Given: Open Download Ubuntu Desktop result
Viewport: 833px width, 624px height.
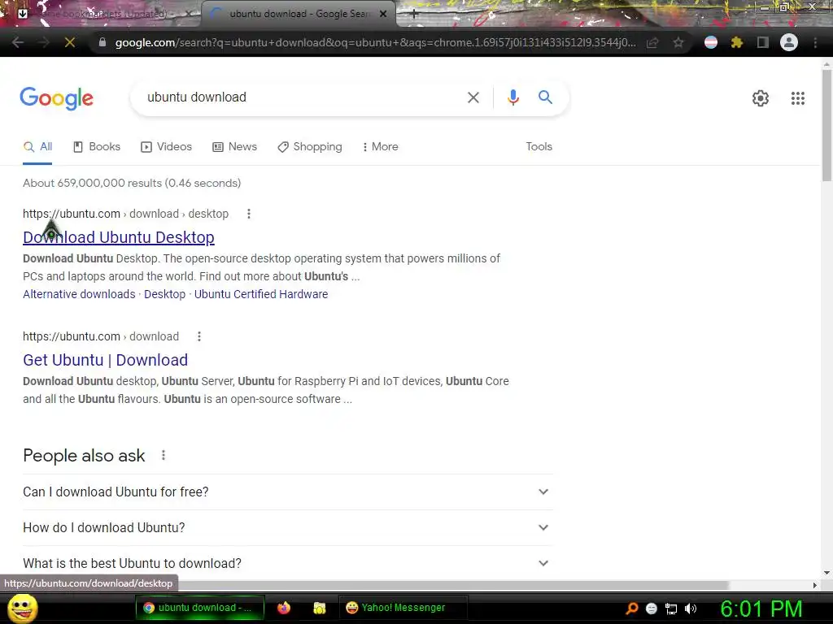Looking at the screenshot, I should pos(119,237).
